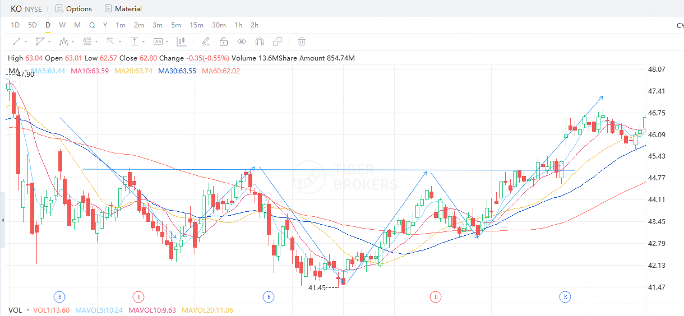The height and width of the screenshot is (316, 684).
Task: Click the first red D dividend marker
Action: pyautogui.click(x=138, y=296)
